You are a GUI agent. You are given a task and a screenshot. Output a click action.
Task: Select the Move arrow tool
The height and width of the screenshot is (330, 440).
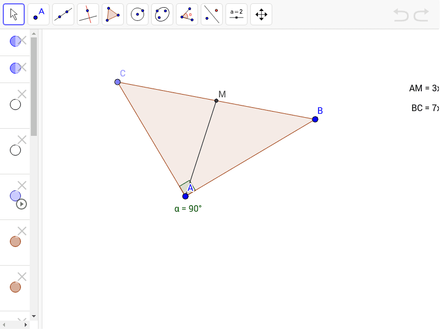click(x=14, y=14)
